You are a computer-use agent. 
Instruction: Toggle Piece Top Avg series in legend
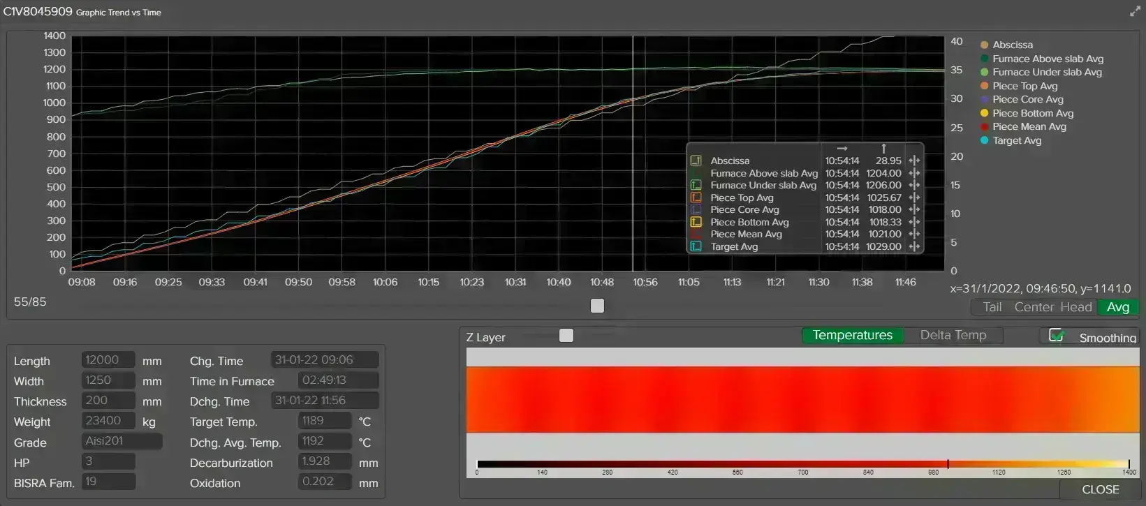(x=1019, y=86)
